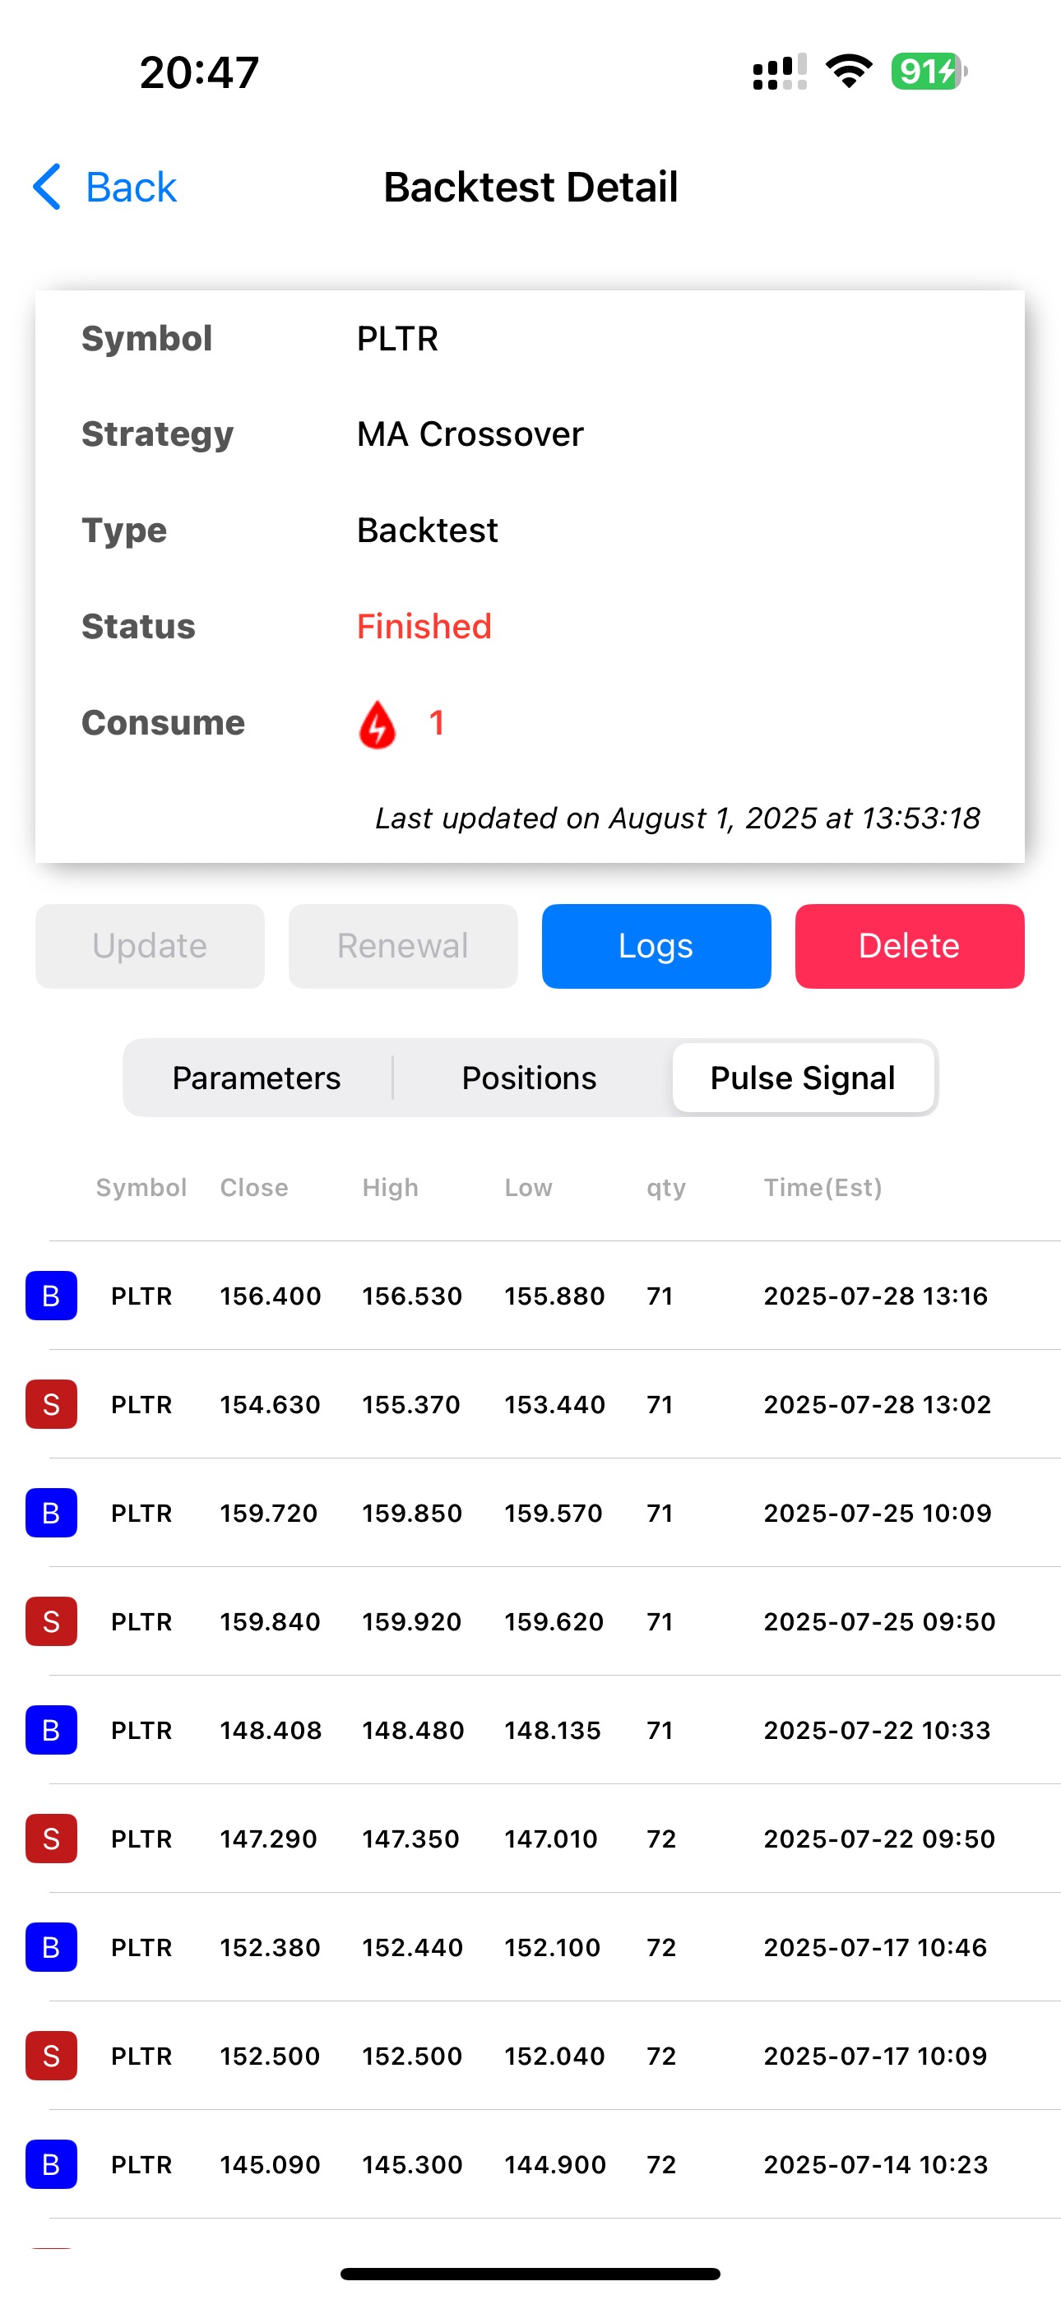The image size is (1061, 2300).
Task: Tap the red S badge for 2025-07-28 13:02
Action: (x=51, y=1404)
